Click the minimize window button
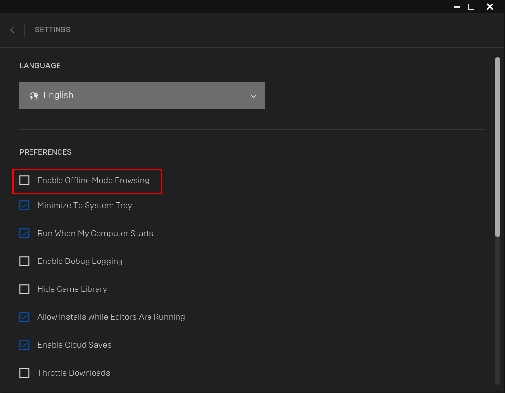Screen dimensions: 505x393 tap(456, 7)
